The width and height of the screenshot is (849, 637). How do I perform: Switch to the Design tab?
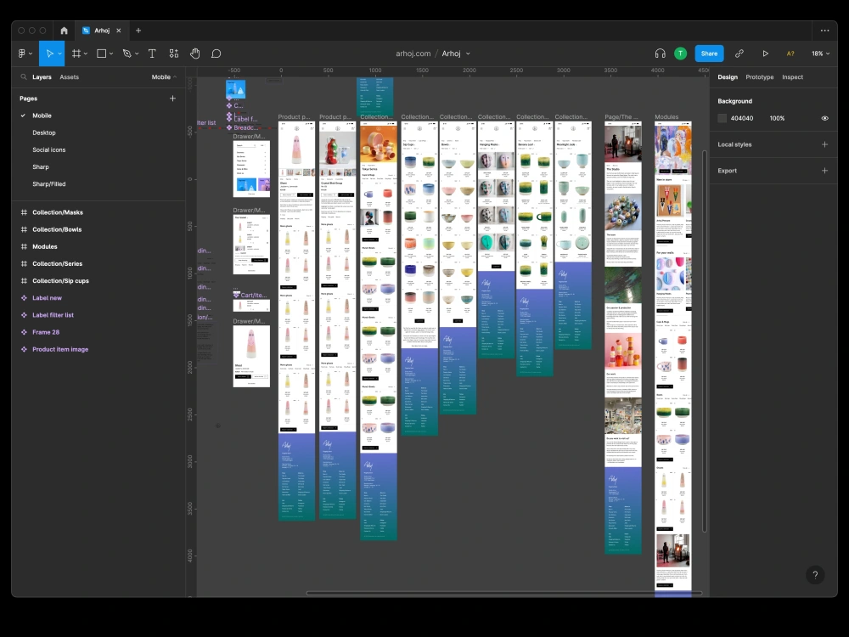coord(728,77)
